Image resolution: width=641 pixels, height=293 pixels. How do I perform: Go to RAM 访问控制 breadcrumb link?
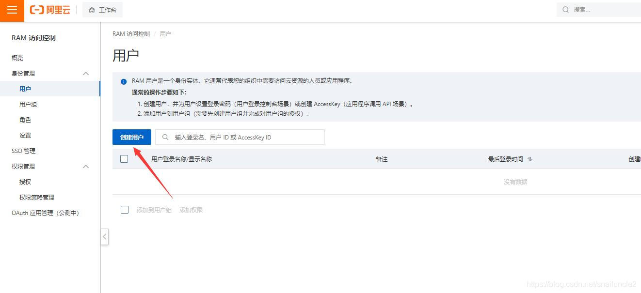click(131, 34)
